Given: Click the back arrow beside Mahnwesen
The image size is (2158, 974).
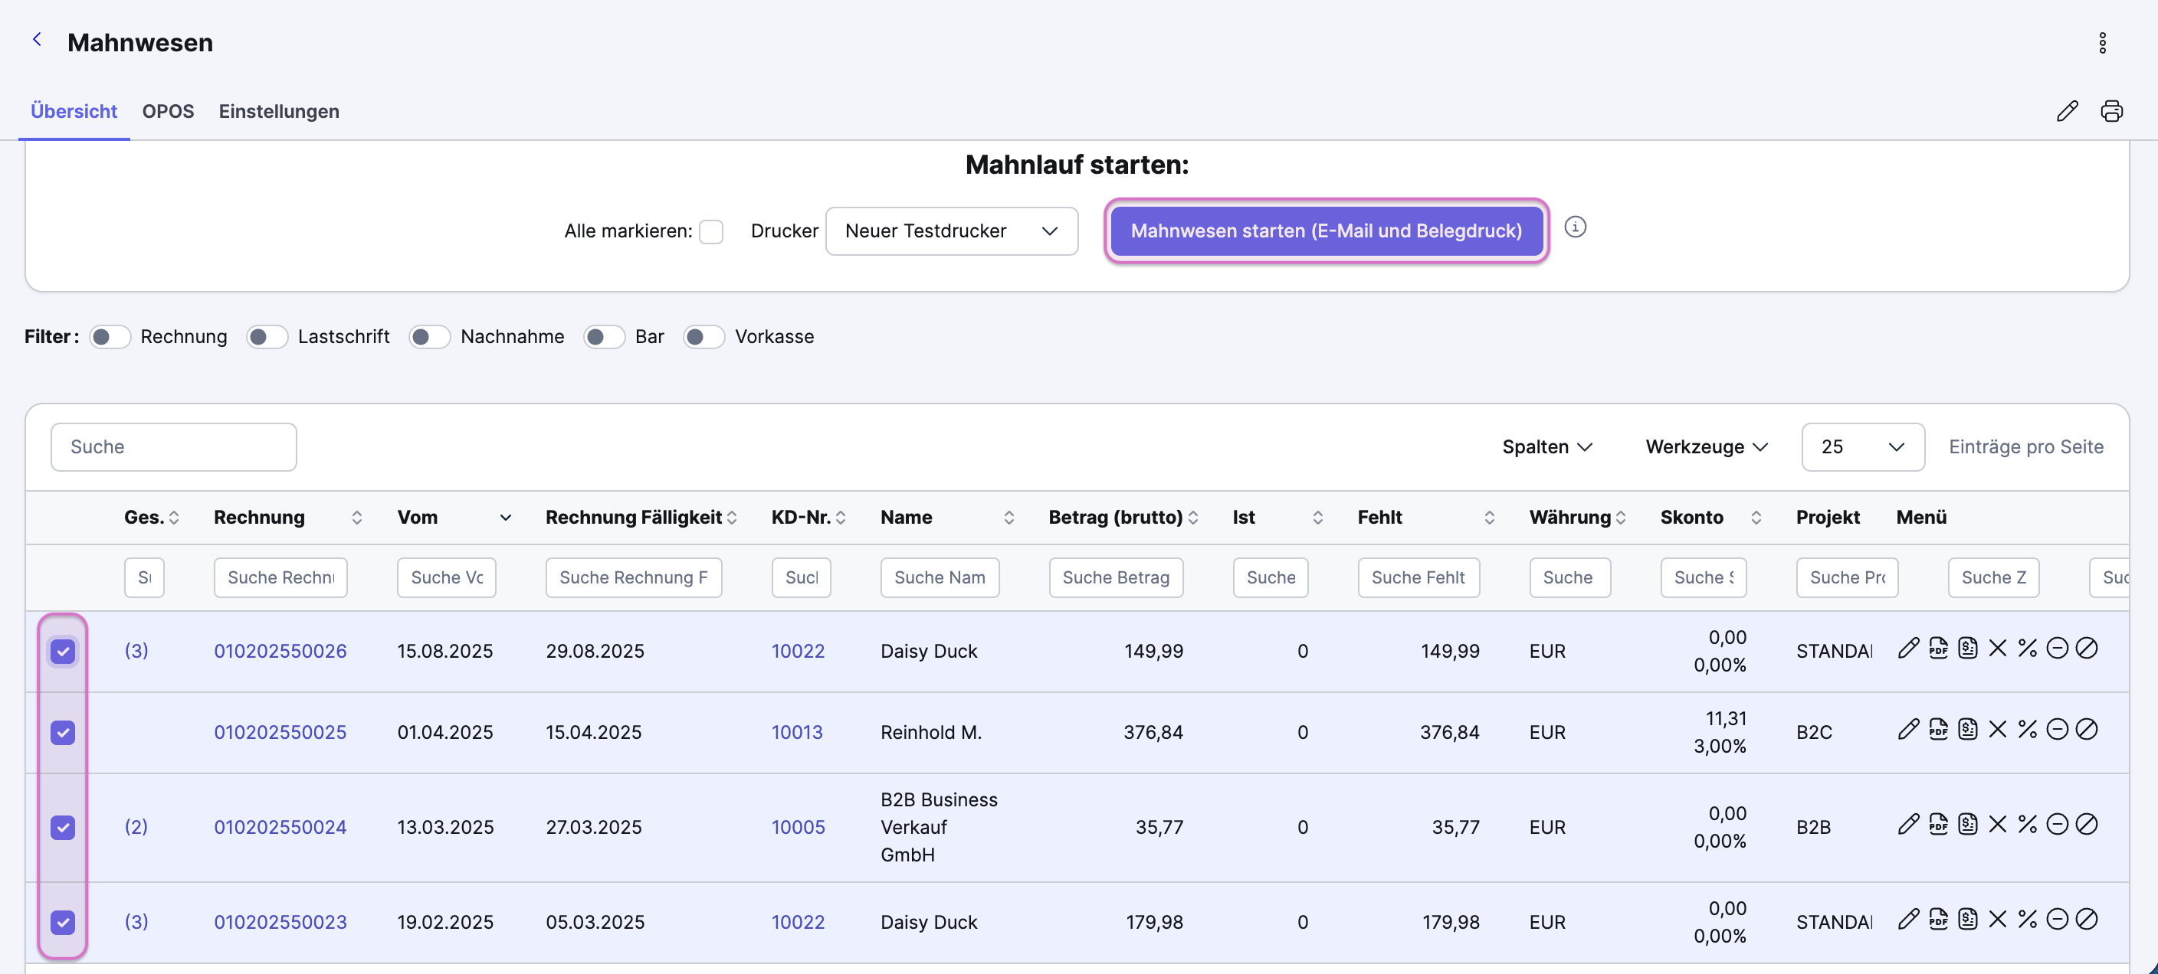Looking at the screenshot, I should point(37,39).
